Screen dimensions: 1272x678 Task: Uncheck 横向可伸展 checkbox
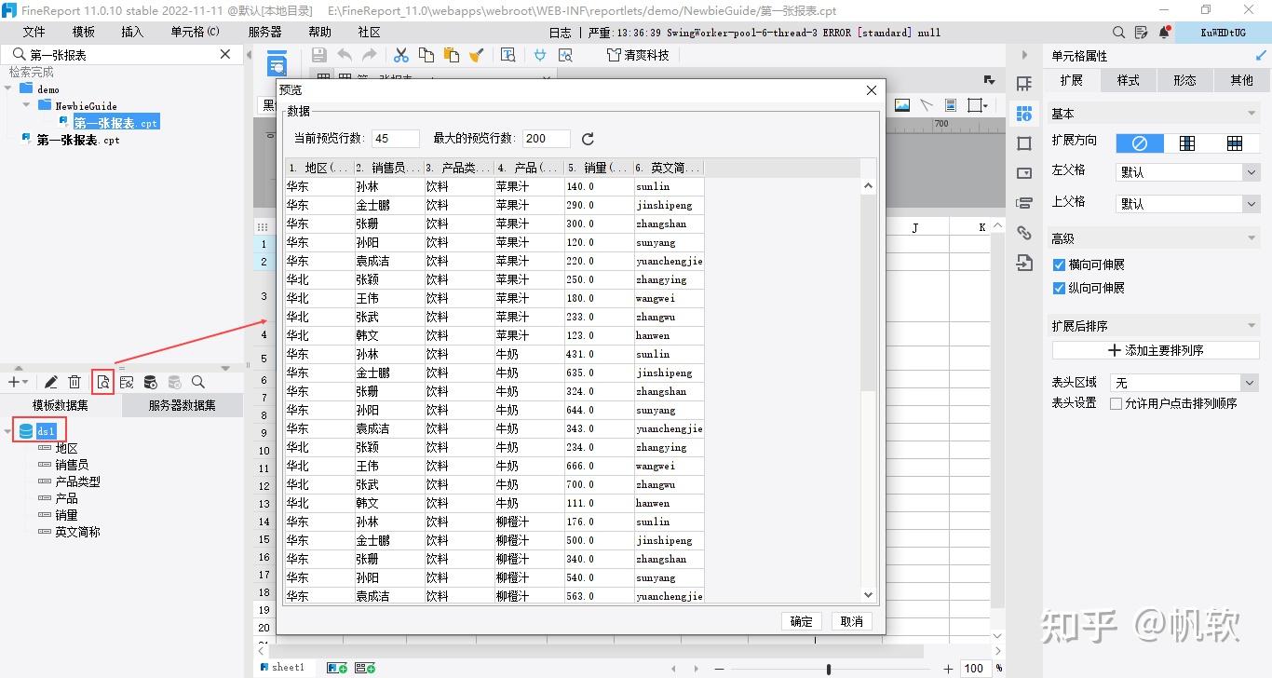1059,264
